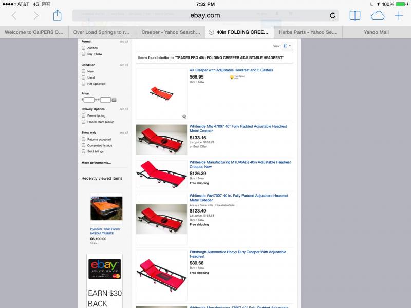
Task: Add a new tab with plus icon
Action: pos(399,15)
